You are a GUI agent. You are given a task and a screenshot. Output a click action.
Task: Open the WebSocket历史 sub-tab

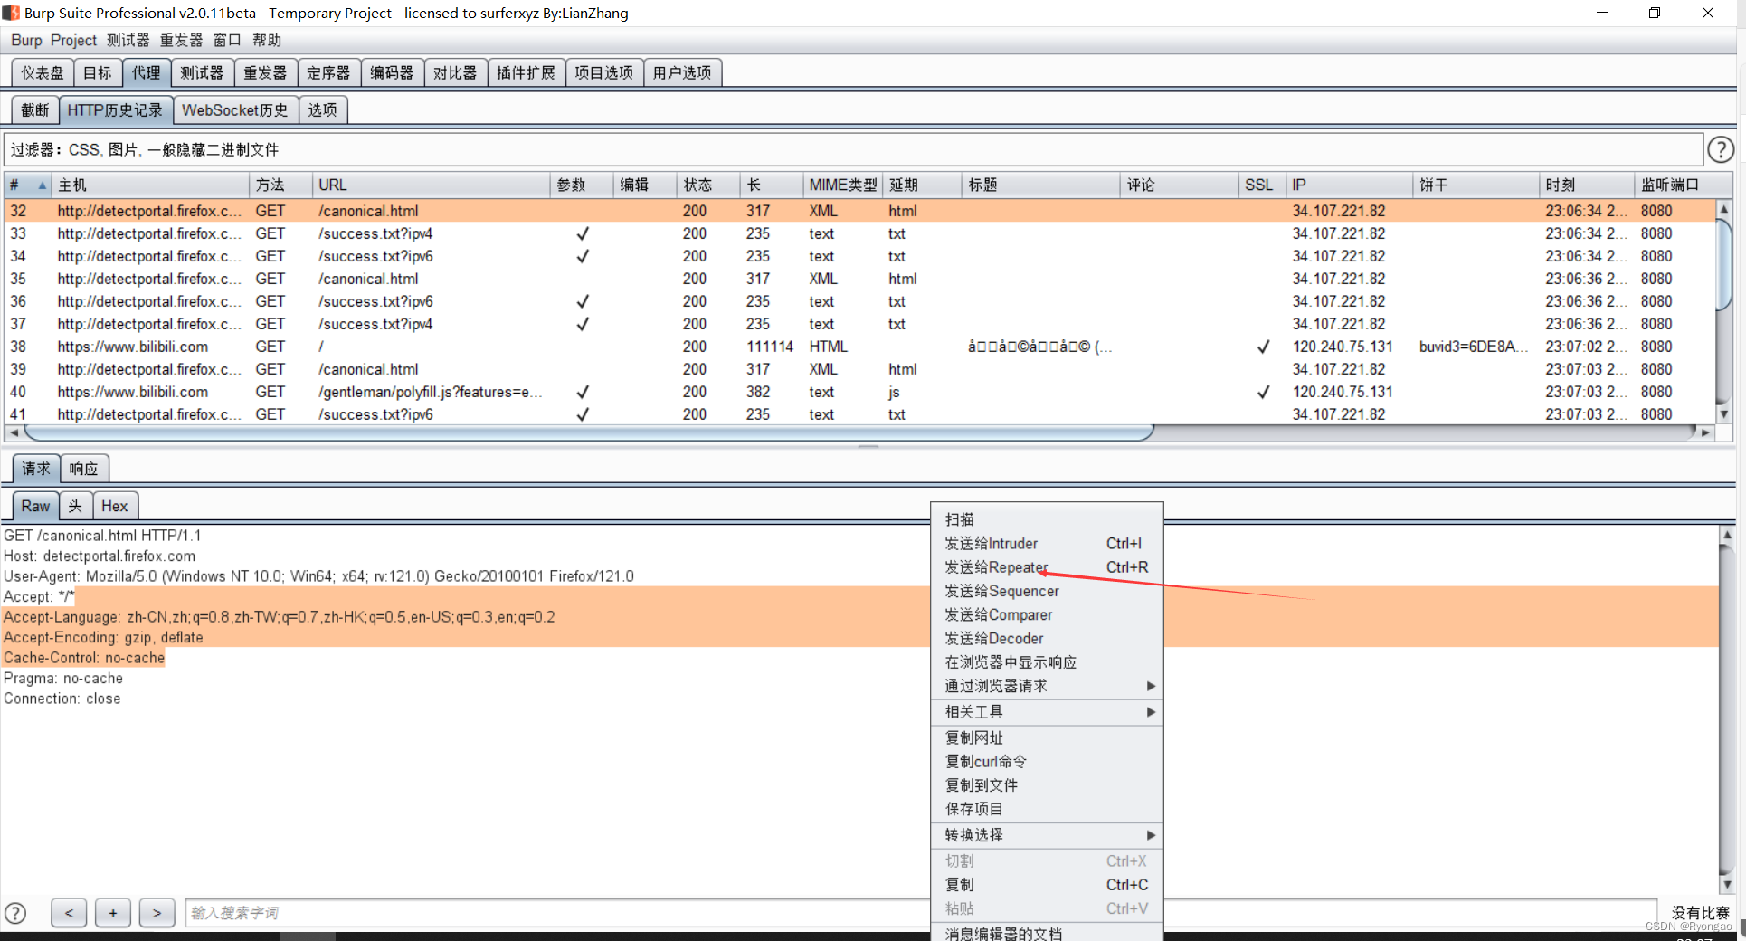pyautogui.click(x=235, y=110)
